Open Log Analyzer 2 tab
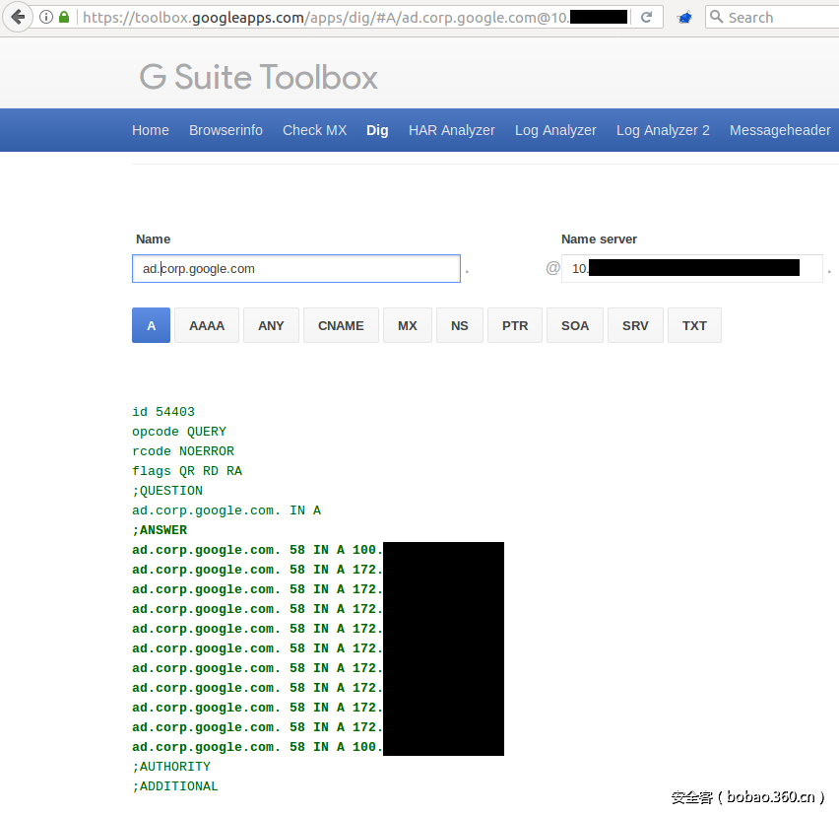This screenshot has width=839, height=815. (x=663, y=130)
